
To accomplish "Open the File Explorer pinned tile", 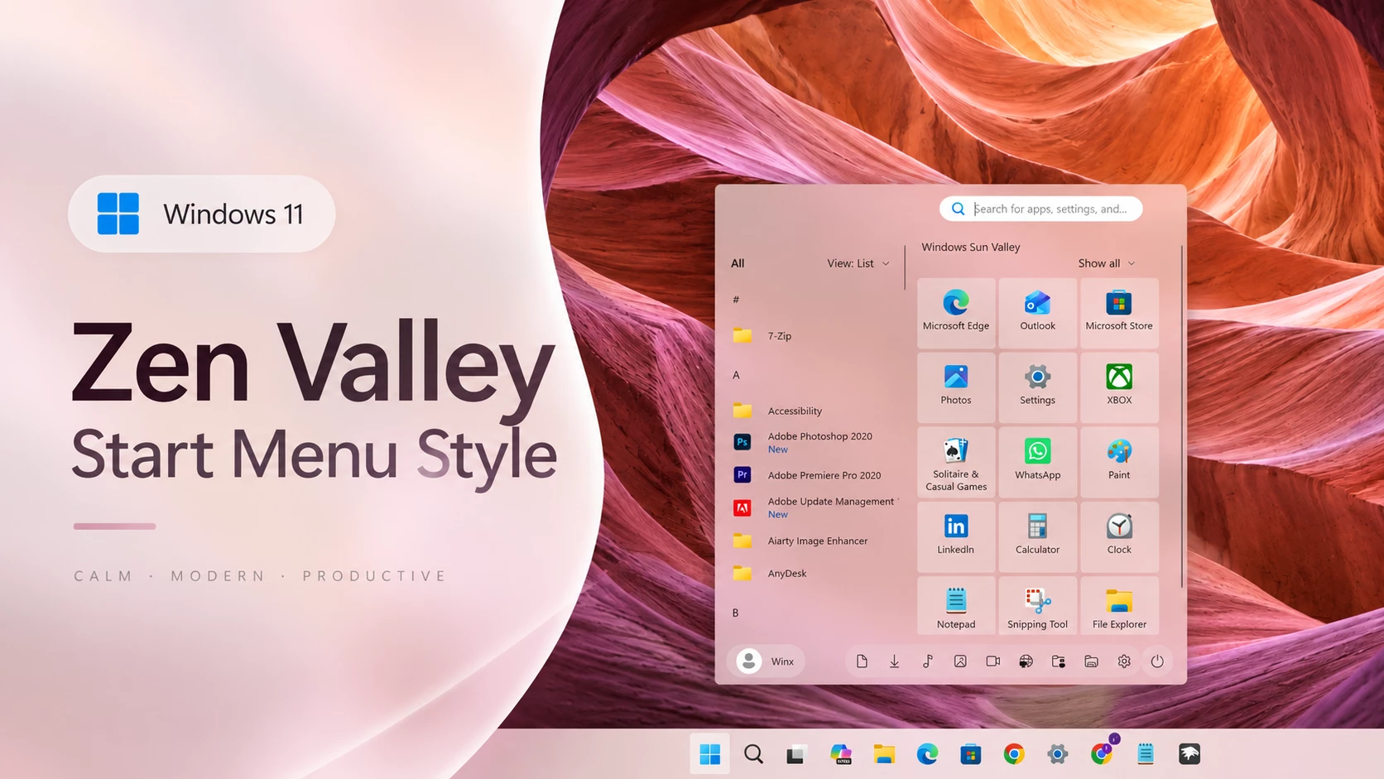I will pyautogui.click(x=1118, y=607).
